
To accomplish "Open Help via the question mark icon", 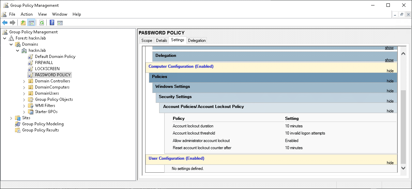I will (52, 23).
